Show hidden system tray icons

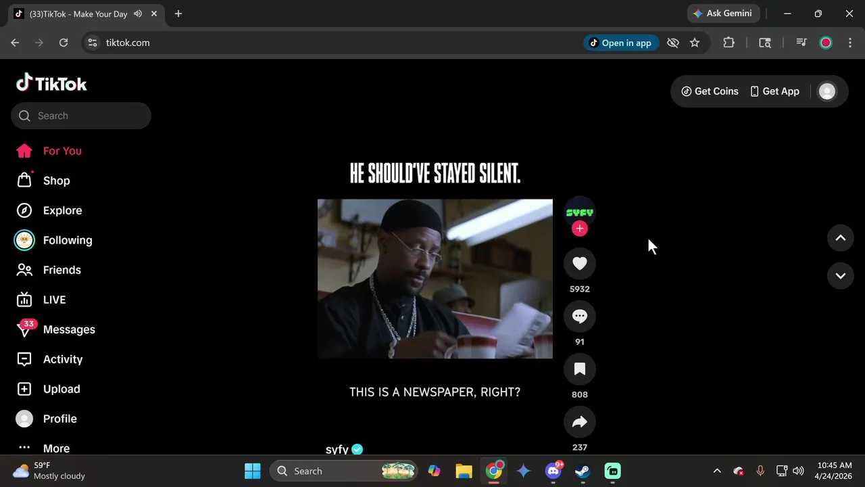tap(717, 471)
